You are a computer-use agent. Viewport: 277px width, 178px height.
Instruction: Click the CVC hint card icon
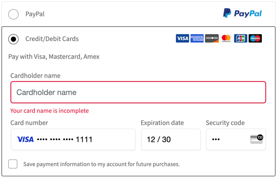257,139
